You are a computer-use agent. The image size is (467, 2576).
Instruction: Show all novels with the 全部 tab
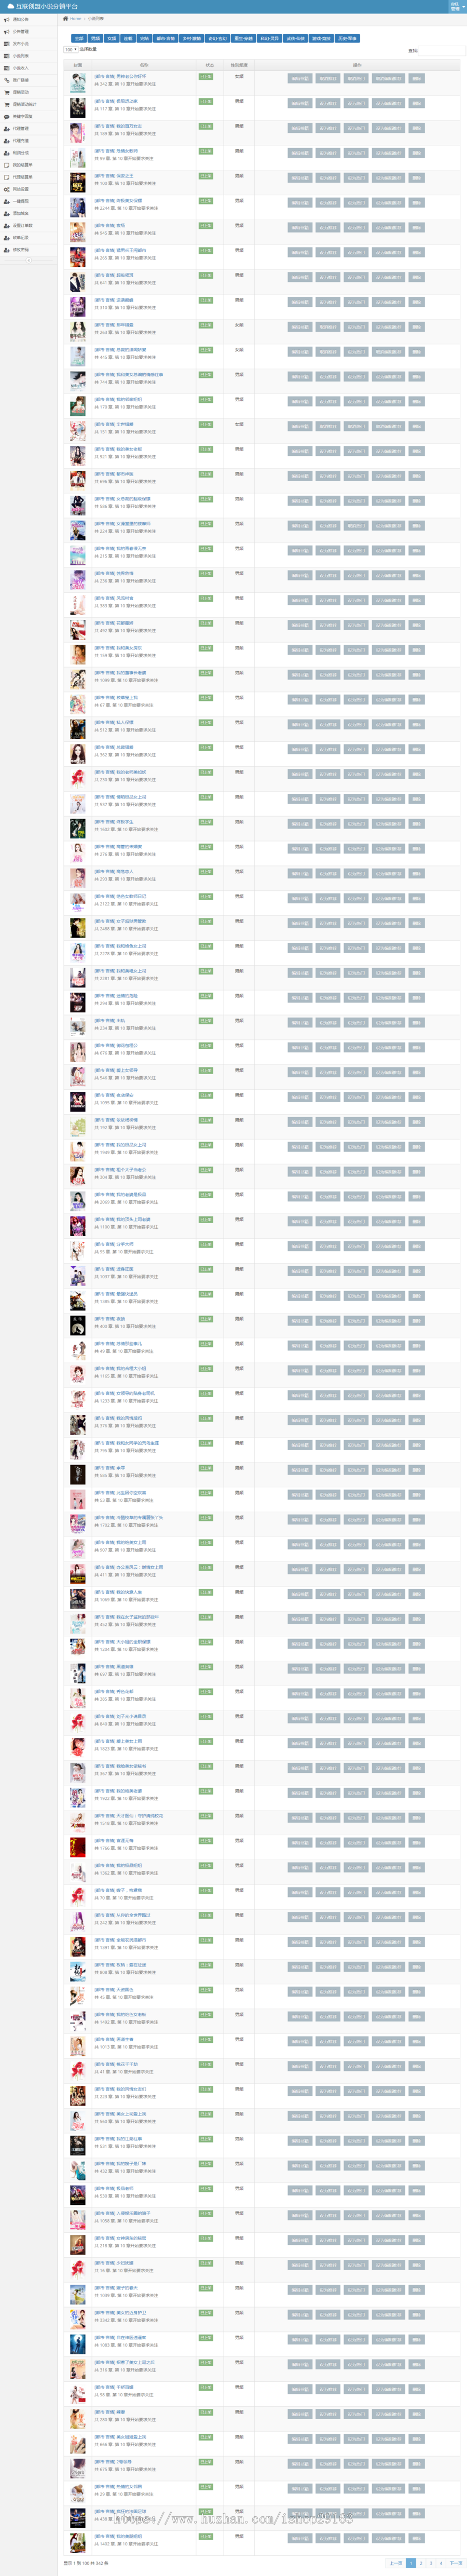pyautogui.click(x=79, y=39)
